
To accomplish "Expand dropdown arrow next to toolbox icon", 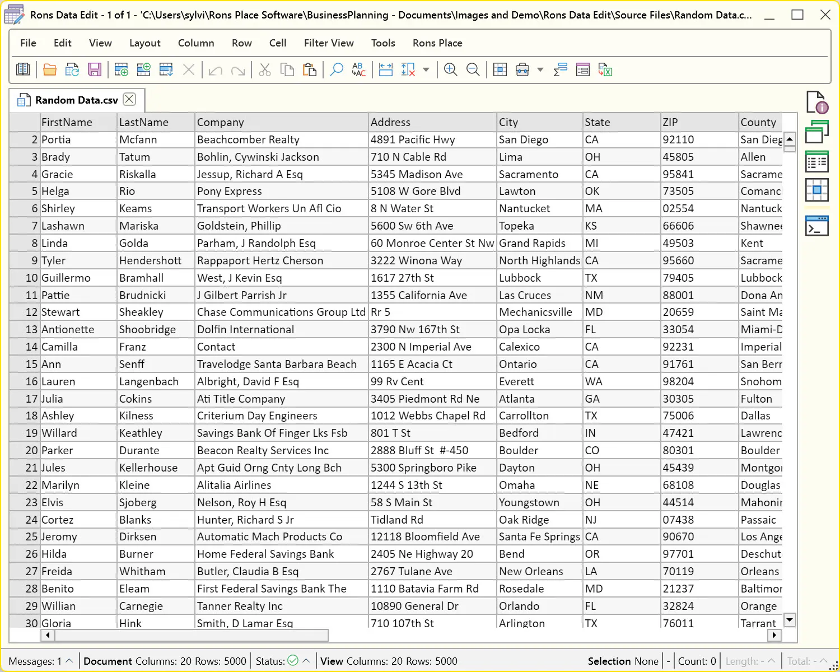I will tap(540, 70).
